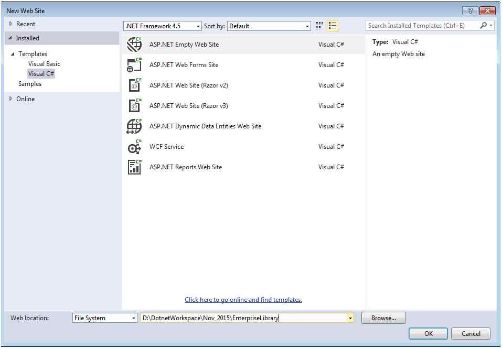Select ASP.NET Reports Web Site label
This screenshot has height=349, width=502.
(186, 167)
